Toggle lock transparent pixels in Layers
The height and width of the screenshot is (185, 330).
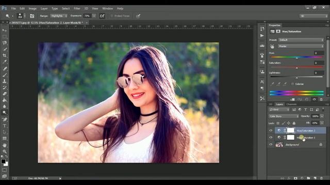(x=278, y=123)
